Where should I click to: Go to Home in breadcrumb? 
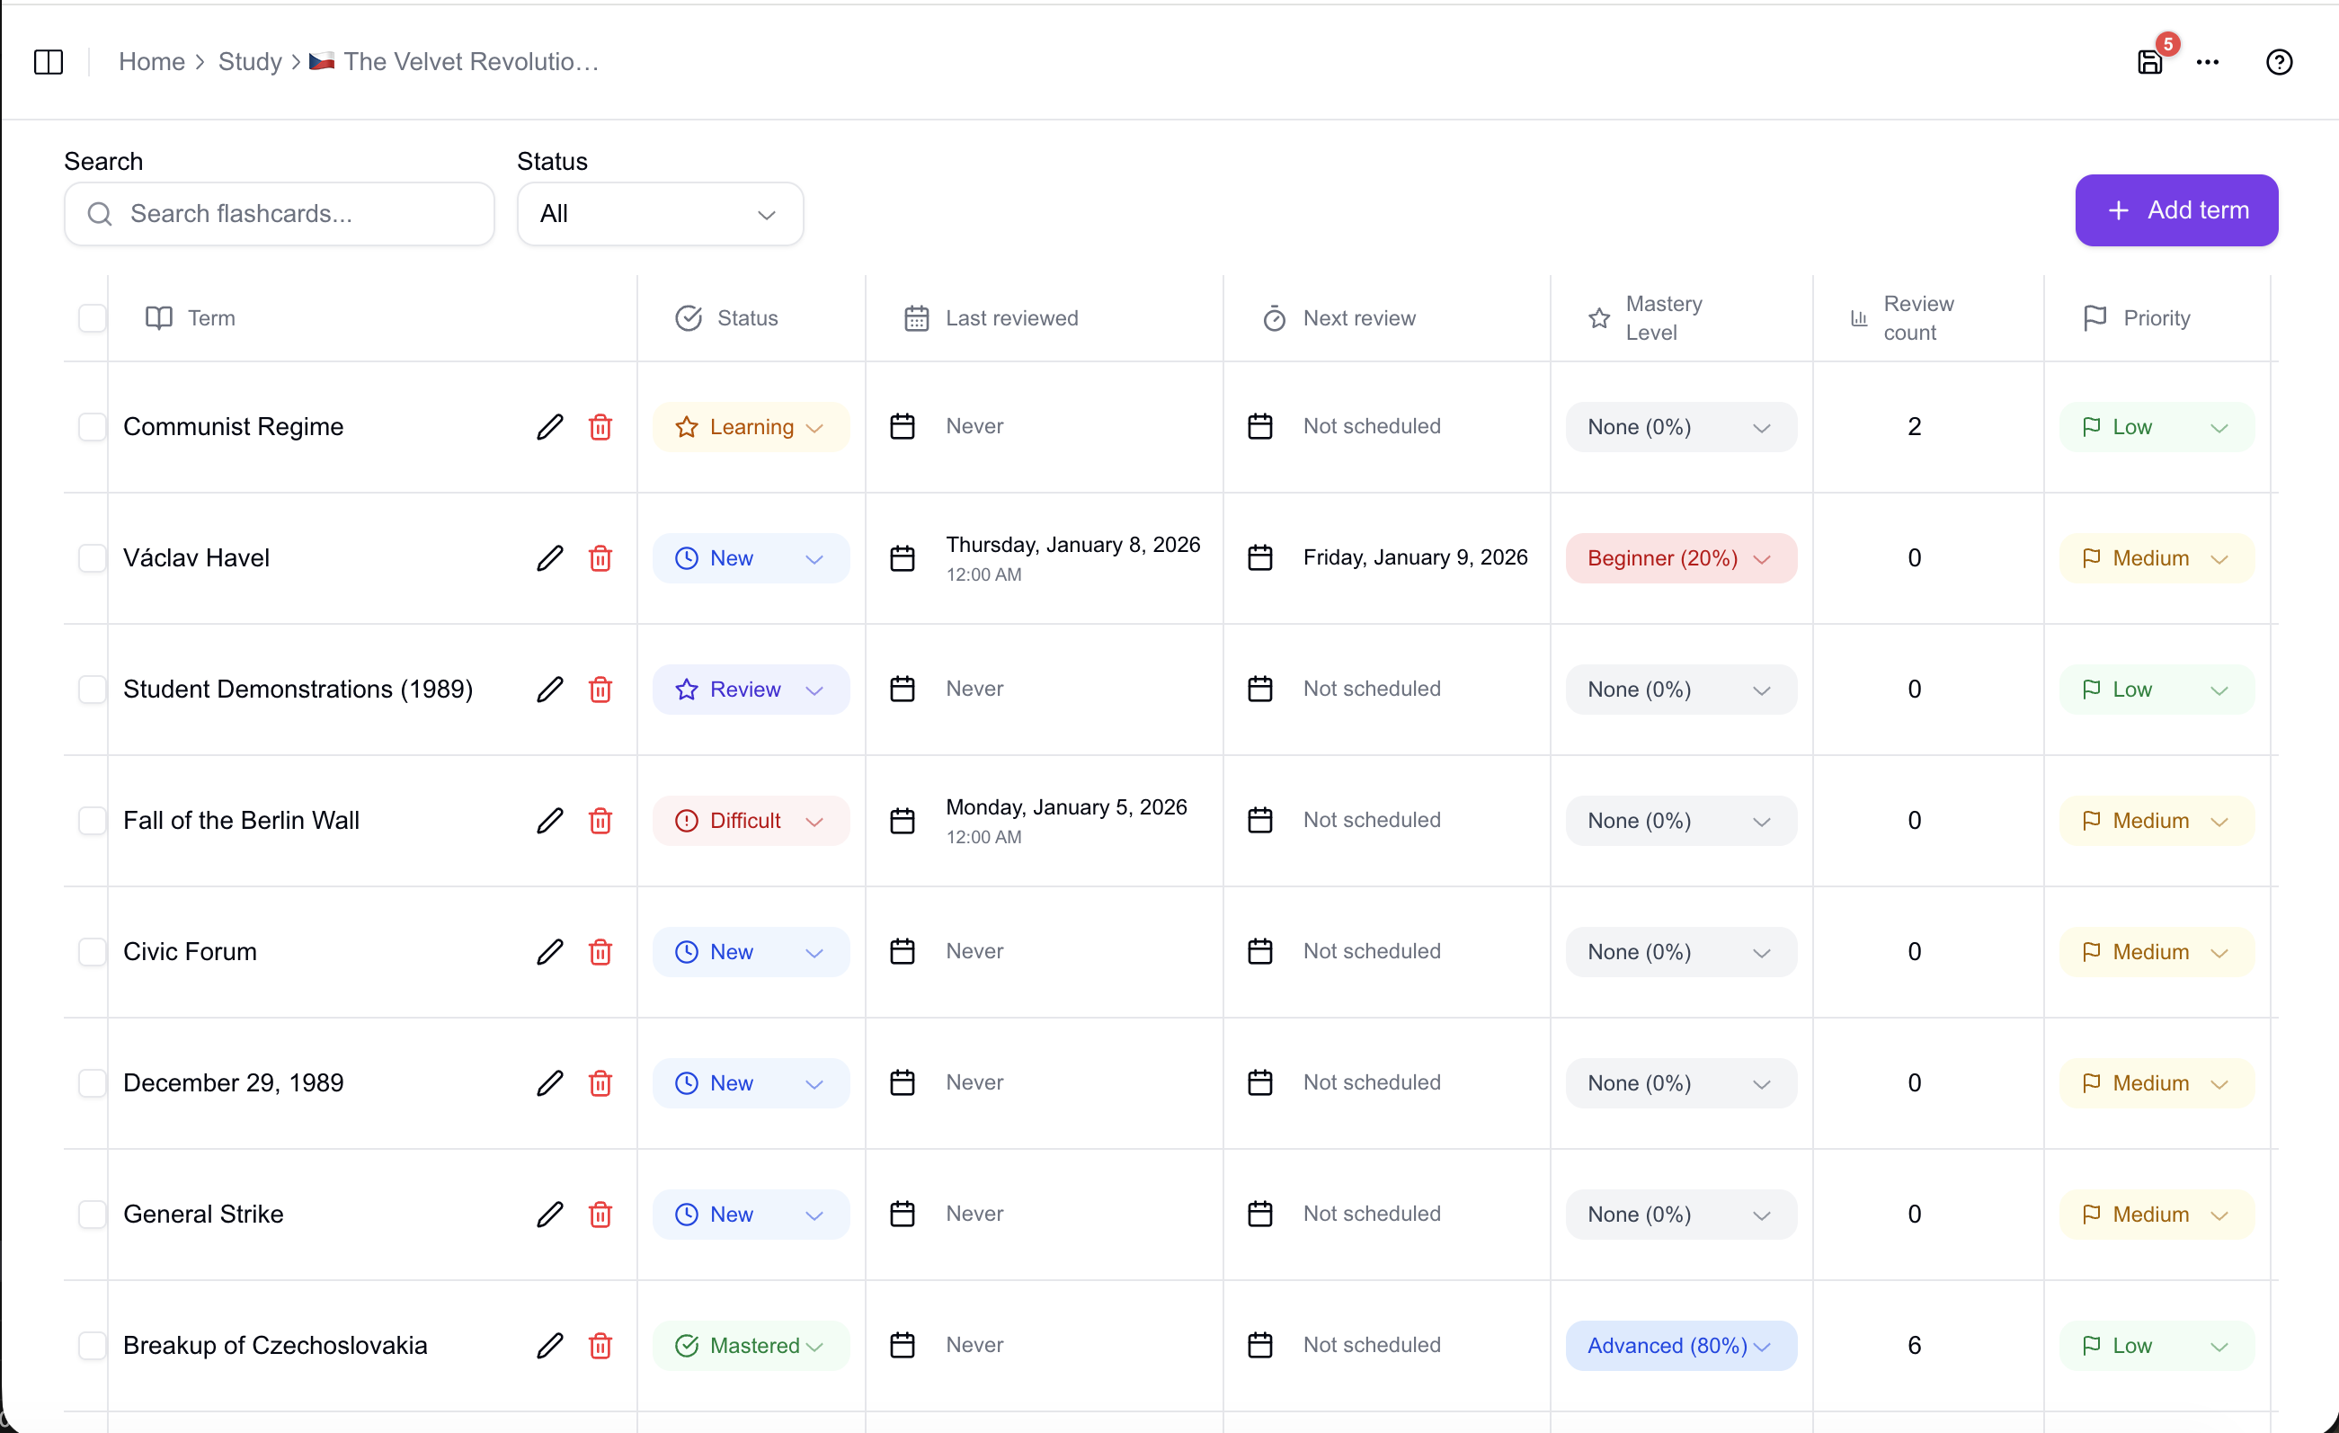151,62
